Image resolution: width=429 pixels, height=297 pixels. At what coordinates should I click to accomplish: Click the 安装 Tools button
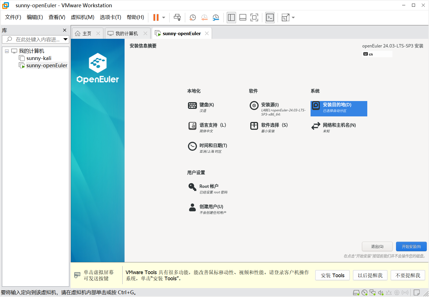[x=333, y=276]
